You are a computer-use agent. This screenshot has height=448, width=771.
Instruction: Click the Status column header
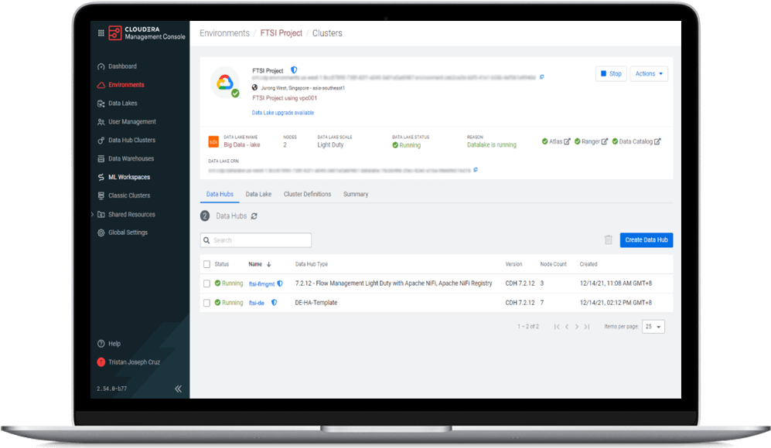click(222, 264)
